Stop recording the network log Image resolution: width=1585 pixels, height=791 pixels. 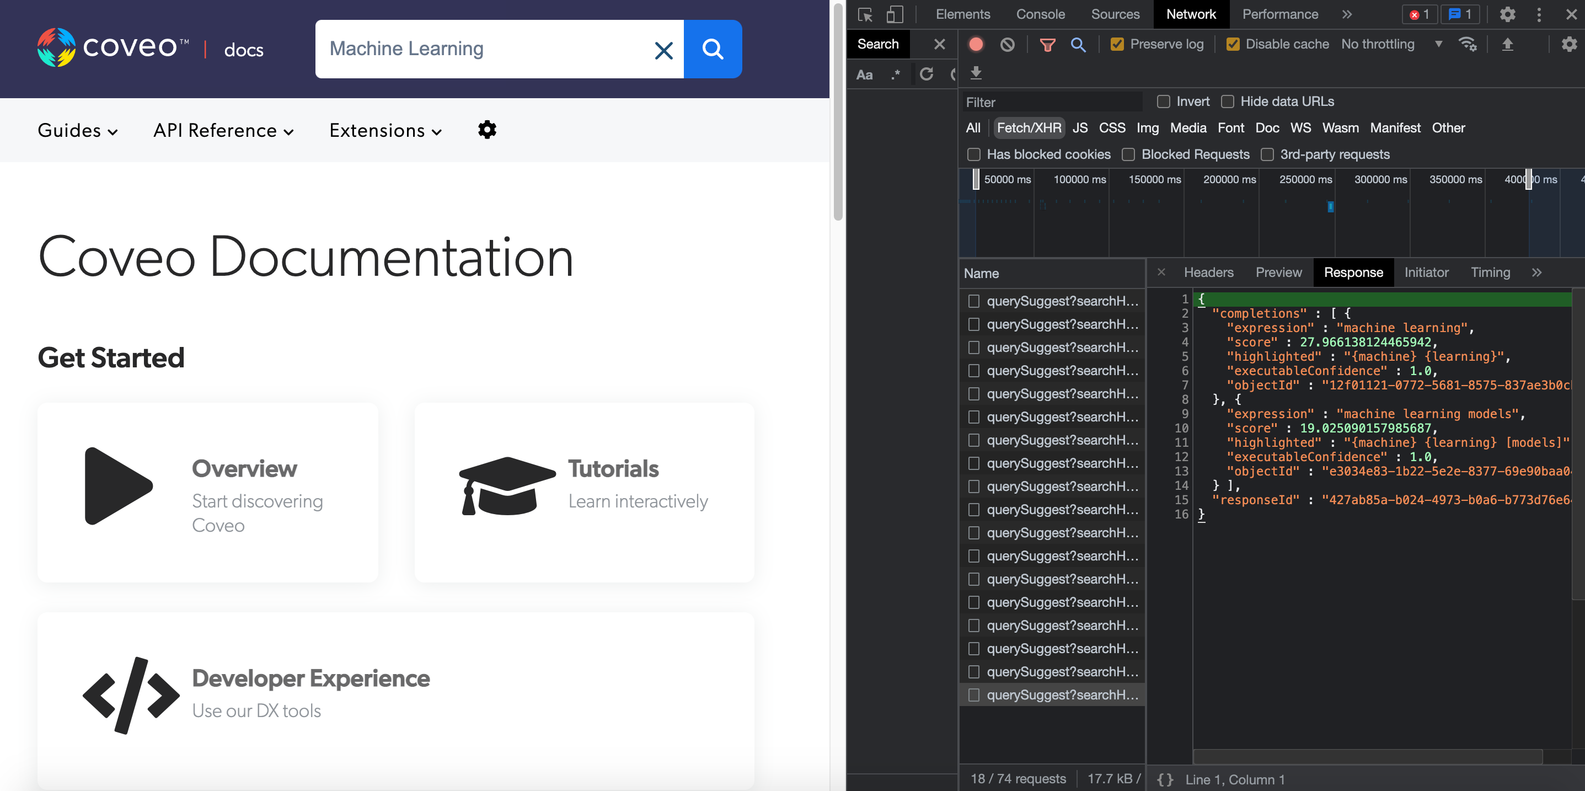(x=975, y=44)
